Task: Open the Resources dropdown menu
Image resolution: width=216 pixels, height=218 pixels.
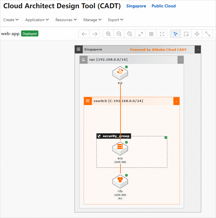Action: (x=66, y=20)
